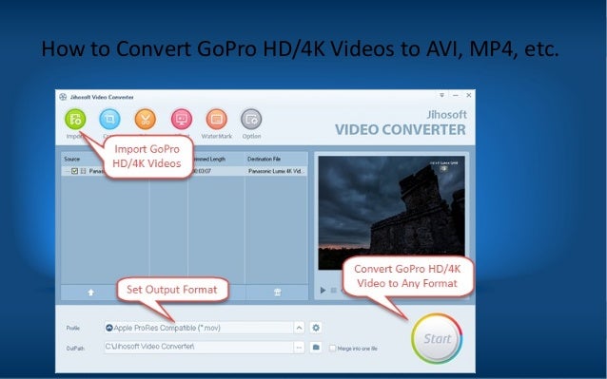
Task: Open the blue Crop tool
Action: (110, 120)
